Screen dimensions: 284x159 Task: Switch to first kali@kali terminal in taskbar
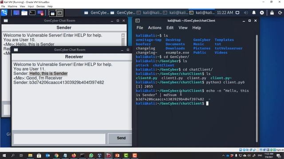pyautogui.click(x=149, y=13)
